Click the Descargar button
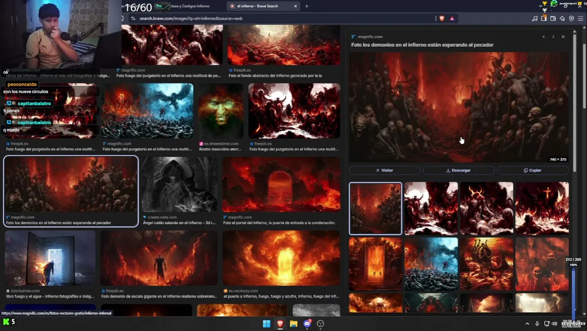587x331 pixels. coord(458,170)
